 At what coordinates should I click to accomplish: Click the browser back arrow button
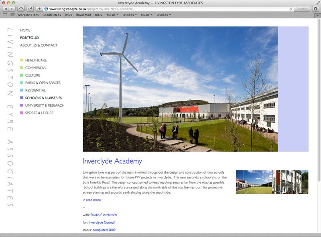[6, 9]
